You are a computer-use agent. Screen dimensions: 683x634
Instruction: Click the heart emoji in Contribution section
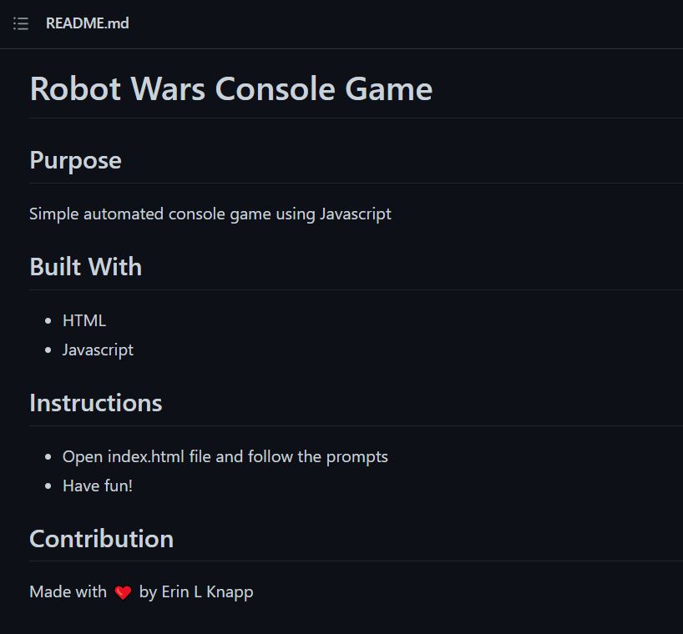(122, 591)
